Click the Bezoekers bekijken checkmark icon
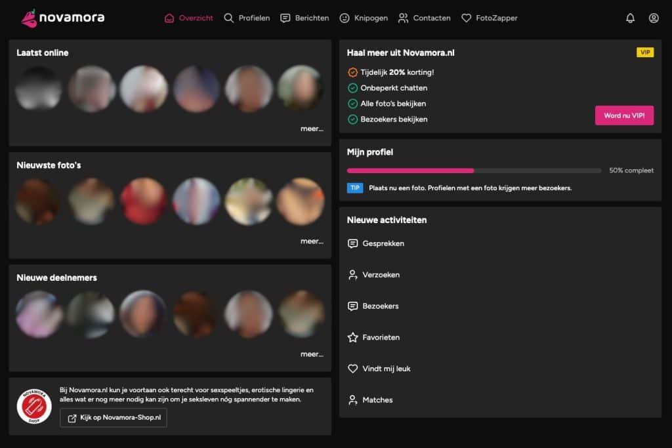This screenshot has width=672, height=448. pos(352,119)
